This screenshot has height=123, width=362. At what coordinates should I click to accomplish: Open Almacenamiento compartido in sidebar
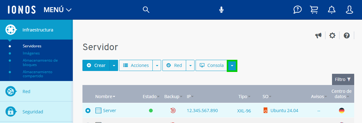pyautogui.click(x=37, y=74)
